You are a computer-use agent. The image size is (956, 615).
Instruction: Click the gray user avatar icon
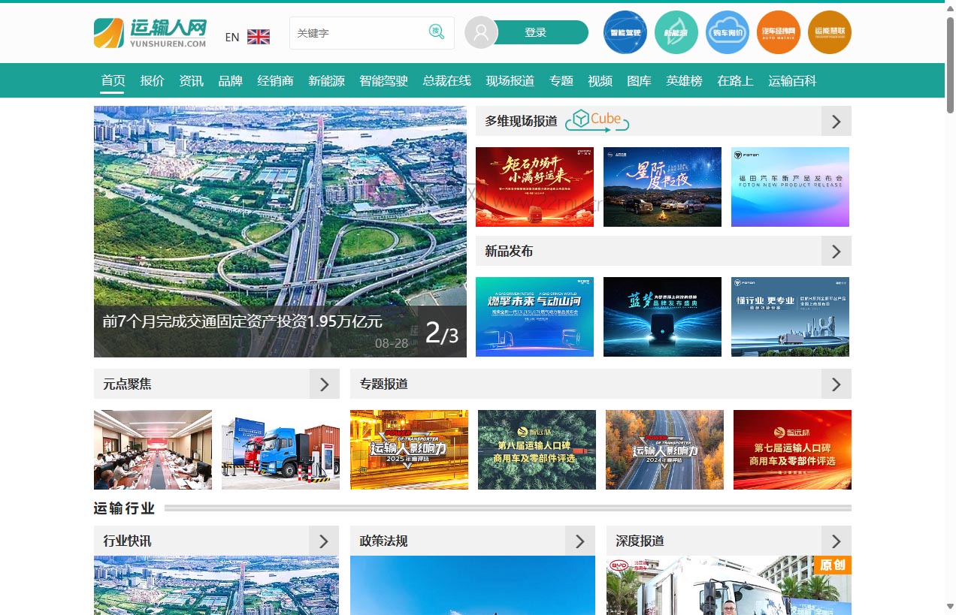tap(481, 33)
